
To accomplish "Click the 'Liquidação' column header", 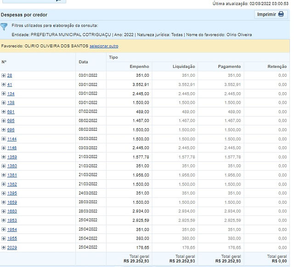I will point(184,67).
